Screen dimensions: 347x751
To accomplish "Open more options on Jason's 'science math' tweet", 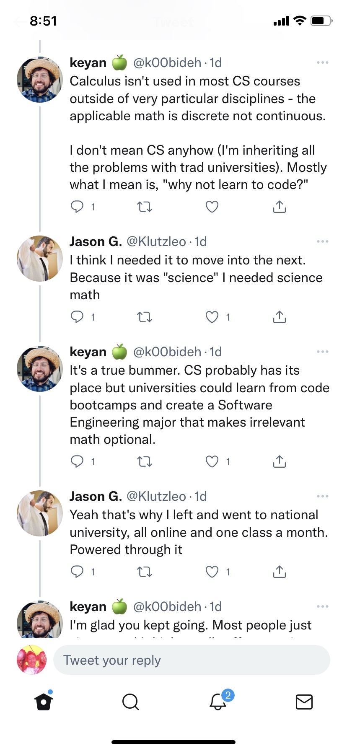I will pyautogui.click(x=322, y=241).
